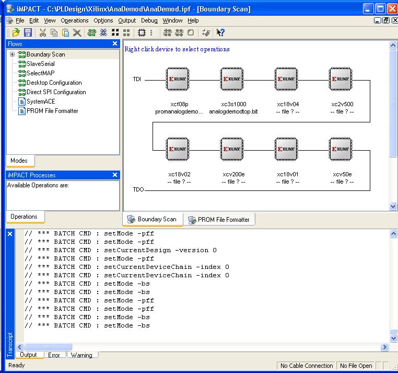Viewport: 398px width, 373px height.
Task: Click the No File Open status field
Action: (x=356, y=366)
